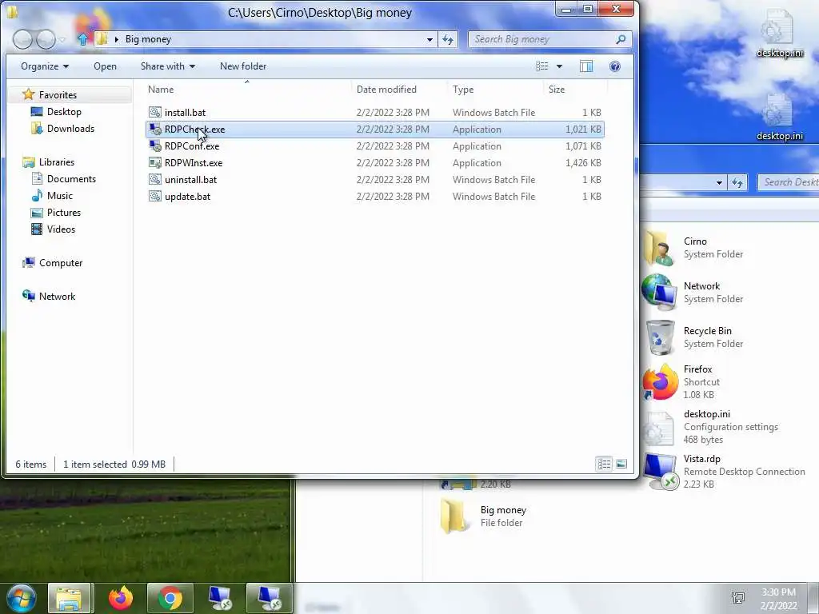Open Libraries in navigation pane
The height and width of the screenshot is (614, 819).
click(x=57, y=161)
